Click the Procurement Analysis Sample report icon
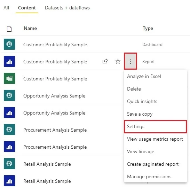The width and height of the screenshot is (190, 188). (9, 147)
